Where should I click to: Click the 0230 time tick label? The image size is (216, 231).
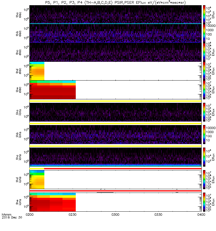[x=73, y=215]
